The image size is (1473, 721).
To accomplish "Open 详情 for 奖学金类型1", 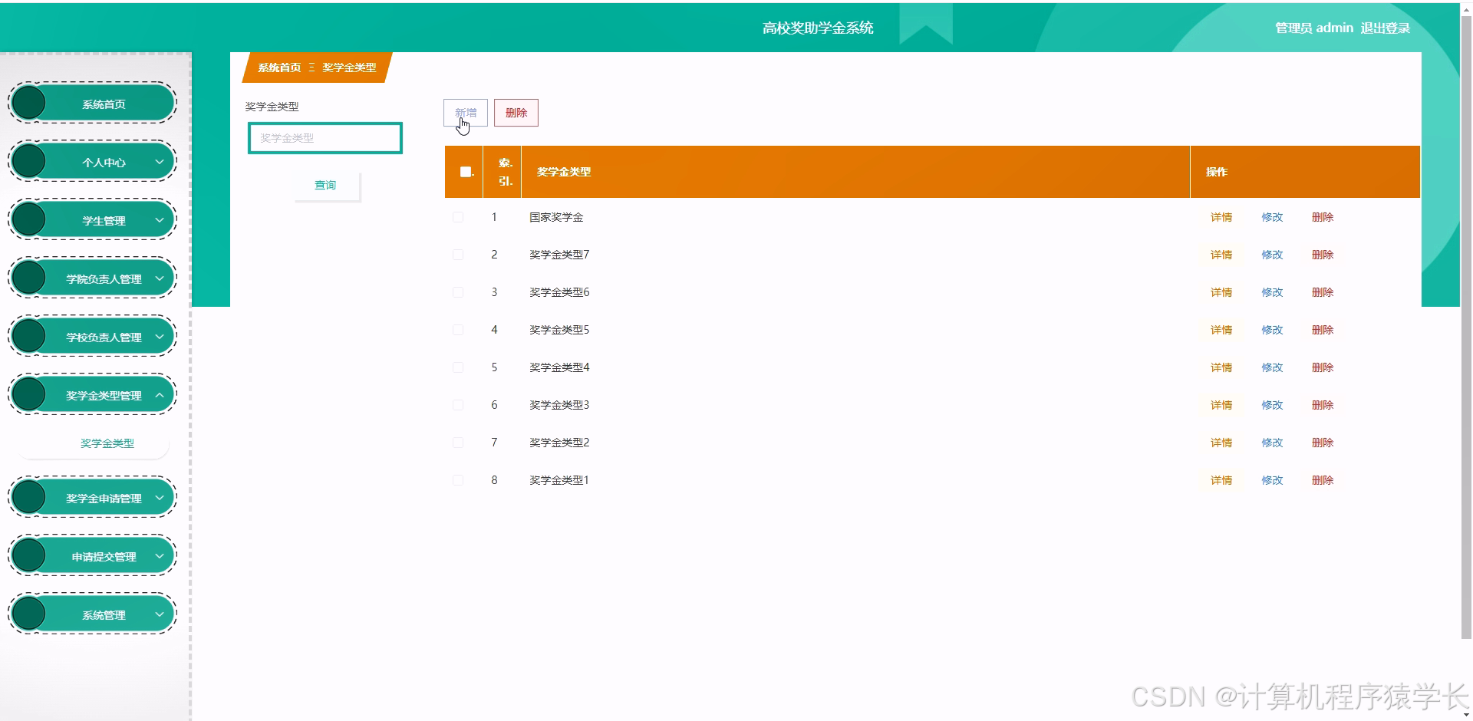I will pos(1221,480).
